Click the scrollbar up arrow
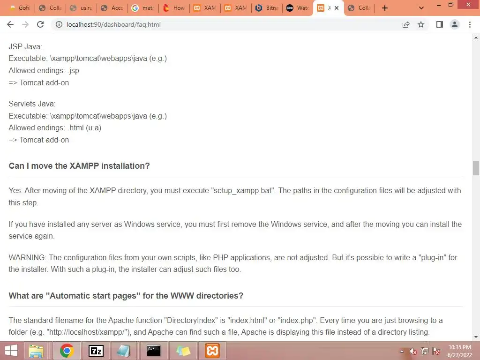 point(476,37)
